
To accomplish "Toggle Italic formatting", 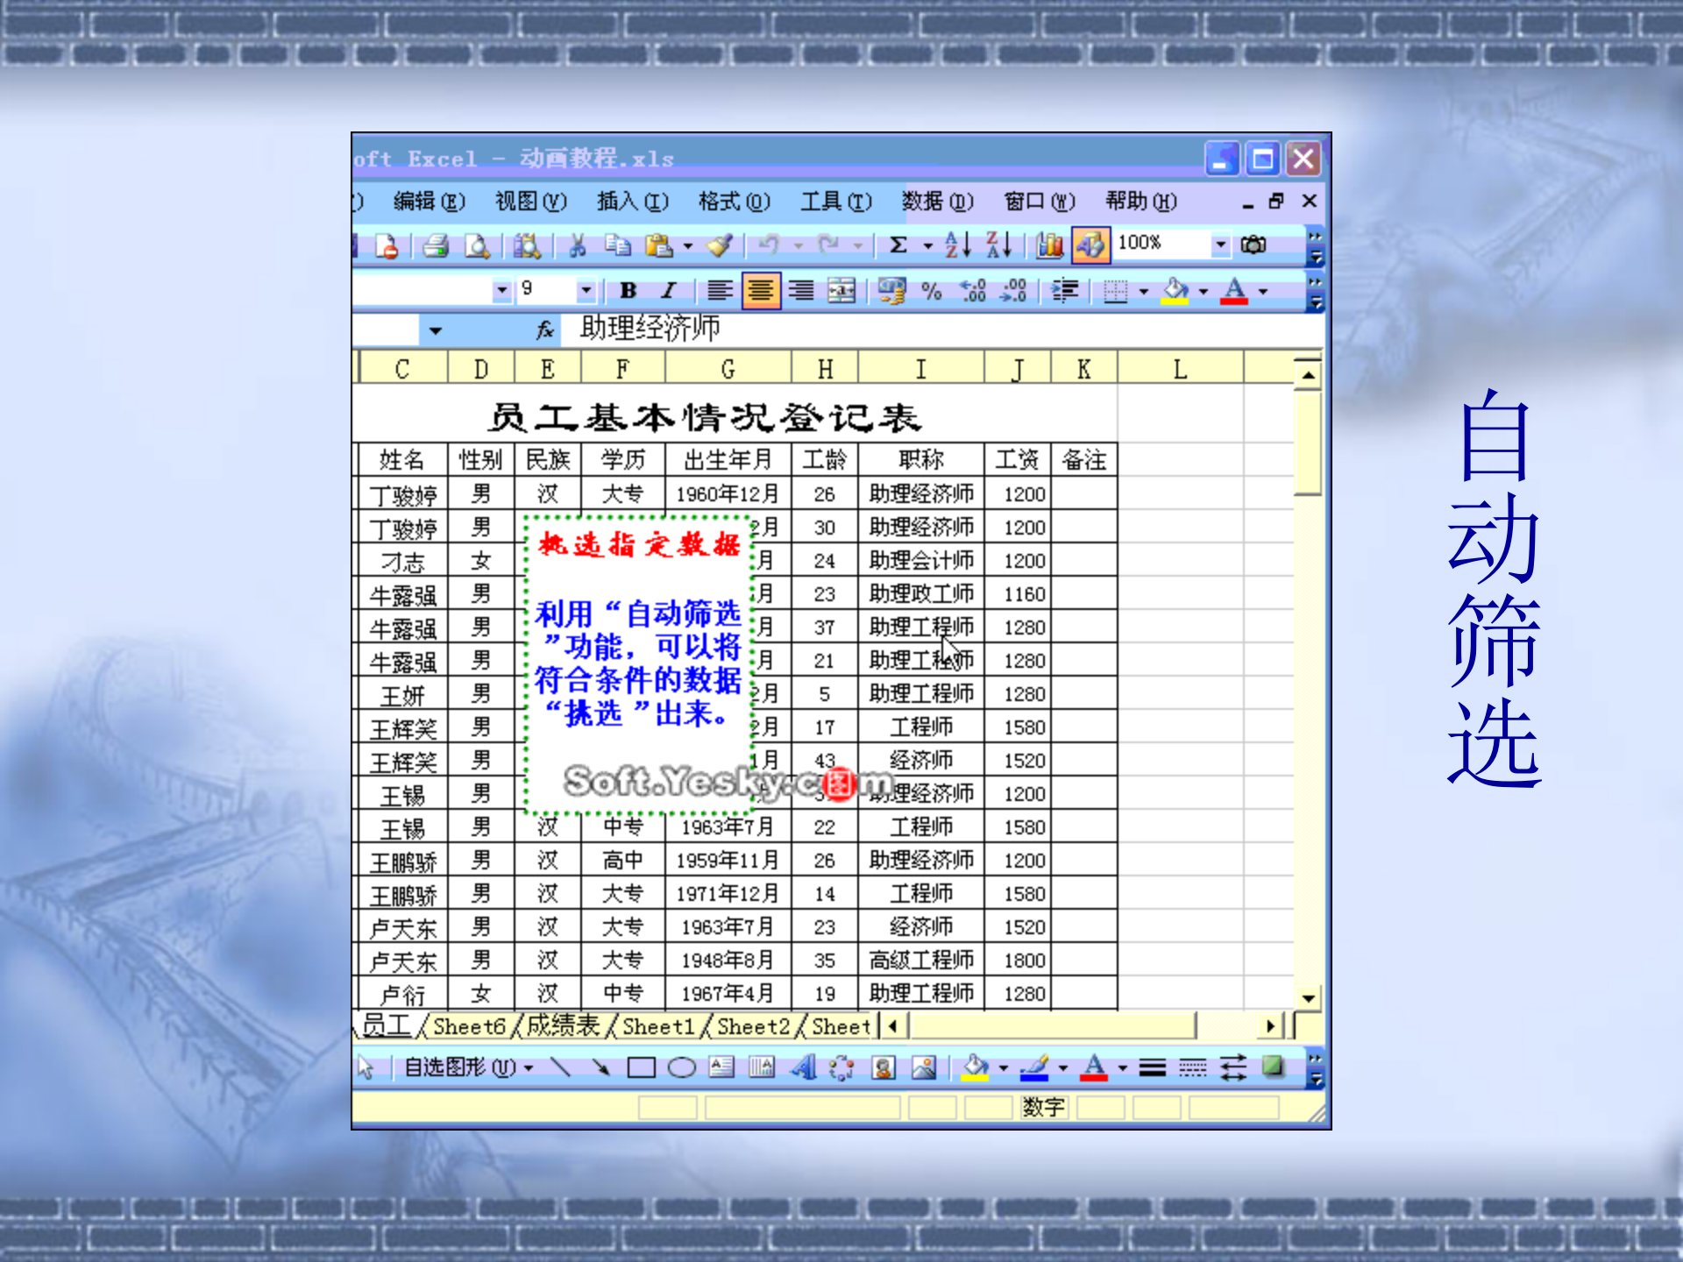I will click(668, 289).
